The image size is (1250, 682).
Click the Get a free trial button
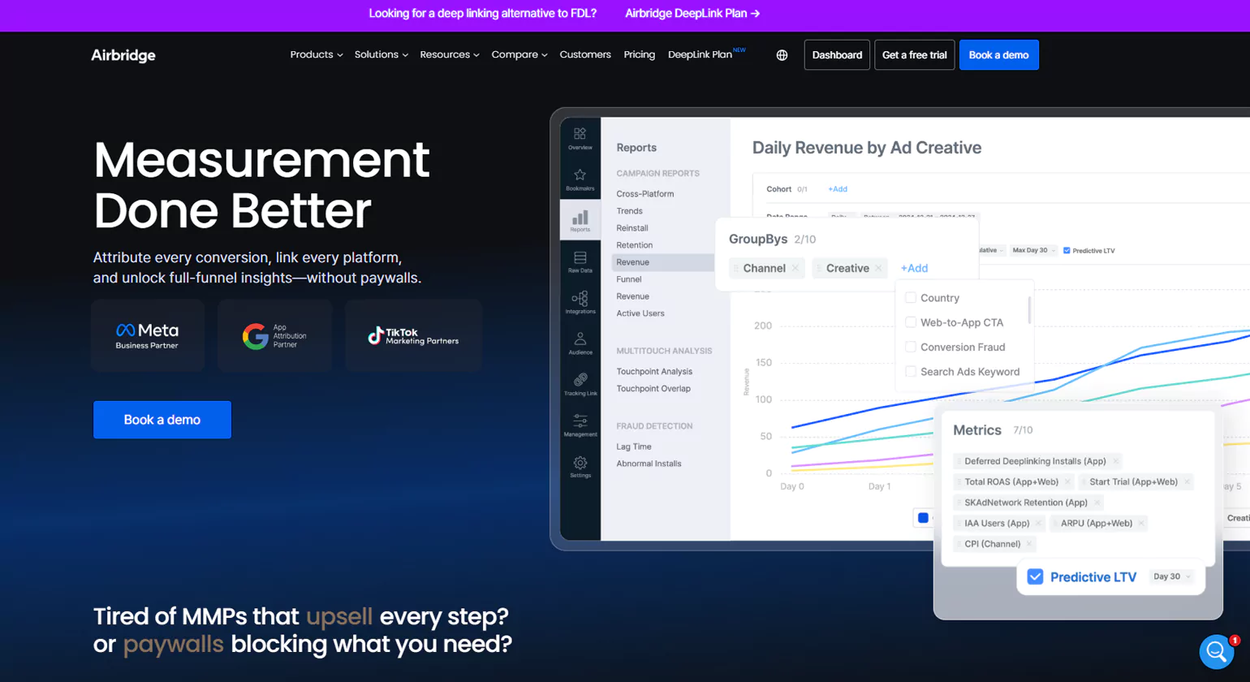914,55
